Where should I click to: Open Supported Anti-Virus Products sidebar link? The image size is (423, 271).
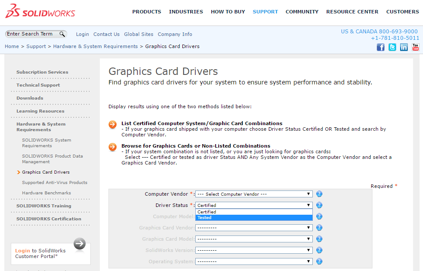[55, 183]
